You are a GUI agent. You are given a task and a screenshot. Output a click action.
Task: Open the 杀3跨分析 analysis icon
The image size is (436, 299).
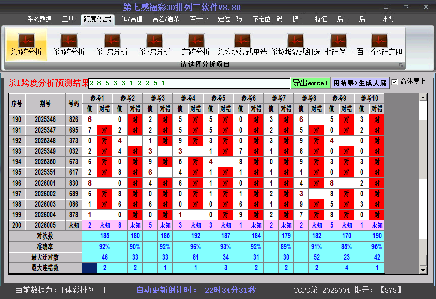(x=155, y=44)
